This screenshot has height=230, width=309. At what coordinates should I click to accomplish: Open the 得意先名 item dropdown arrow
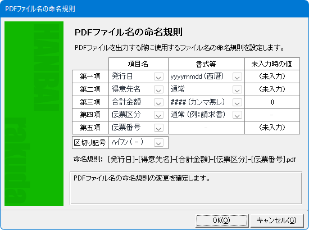158,89
